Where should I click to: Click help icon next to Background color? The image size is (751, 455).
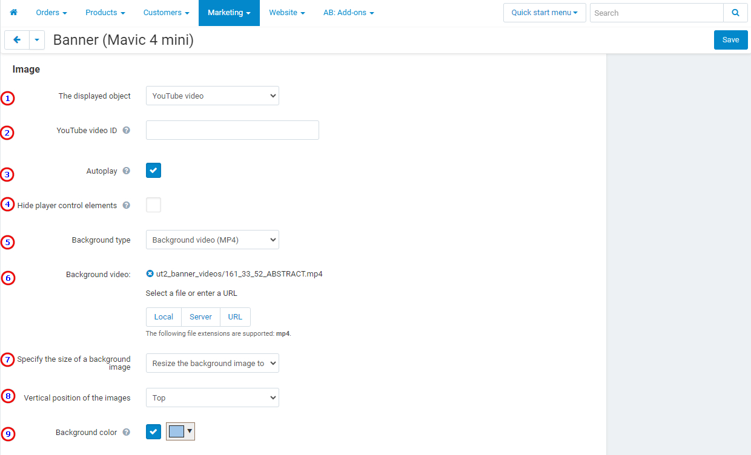(127, 432)
